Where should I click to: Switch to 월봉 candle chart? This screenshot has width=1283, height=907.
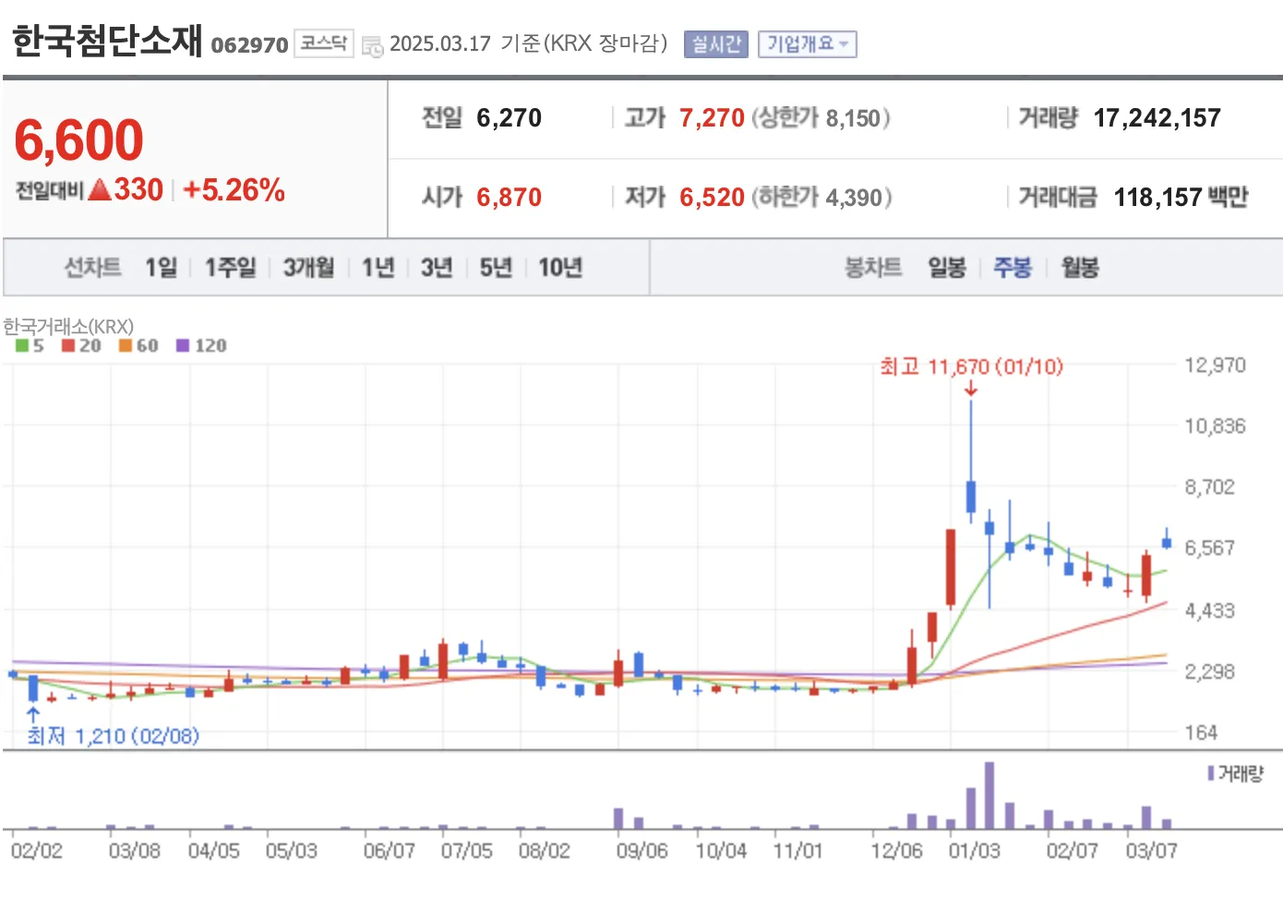(x=1080, y=268)
